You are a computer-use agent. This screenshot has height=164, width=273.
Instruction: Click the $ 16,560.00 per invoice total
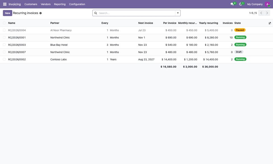pyautogui.click(x=168, y=67)
